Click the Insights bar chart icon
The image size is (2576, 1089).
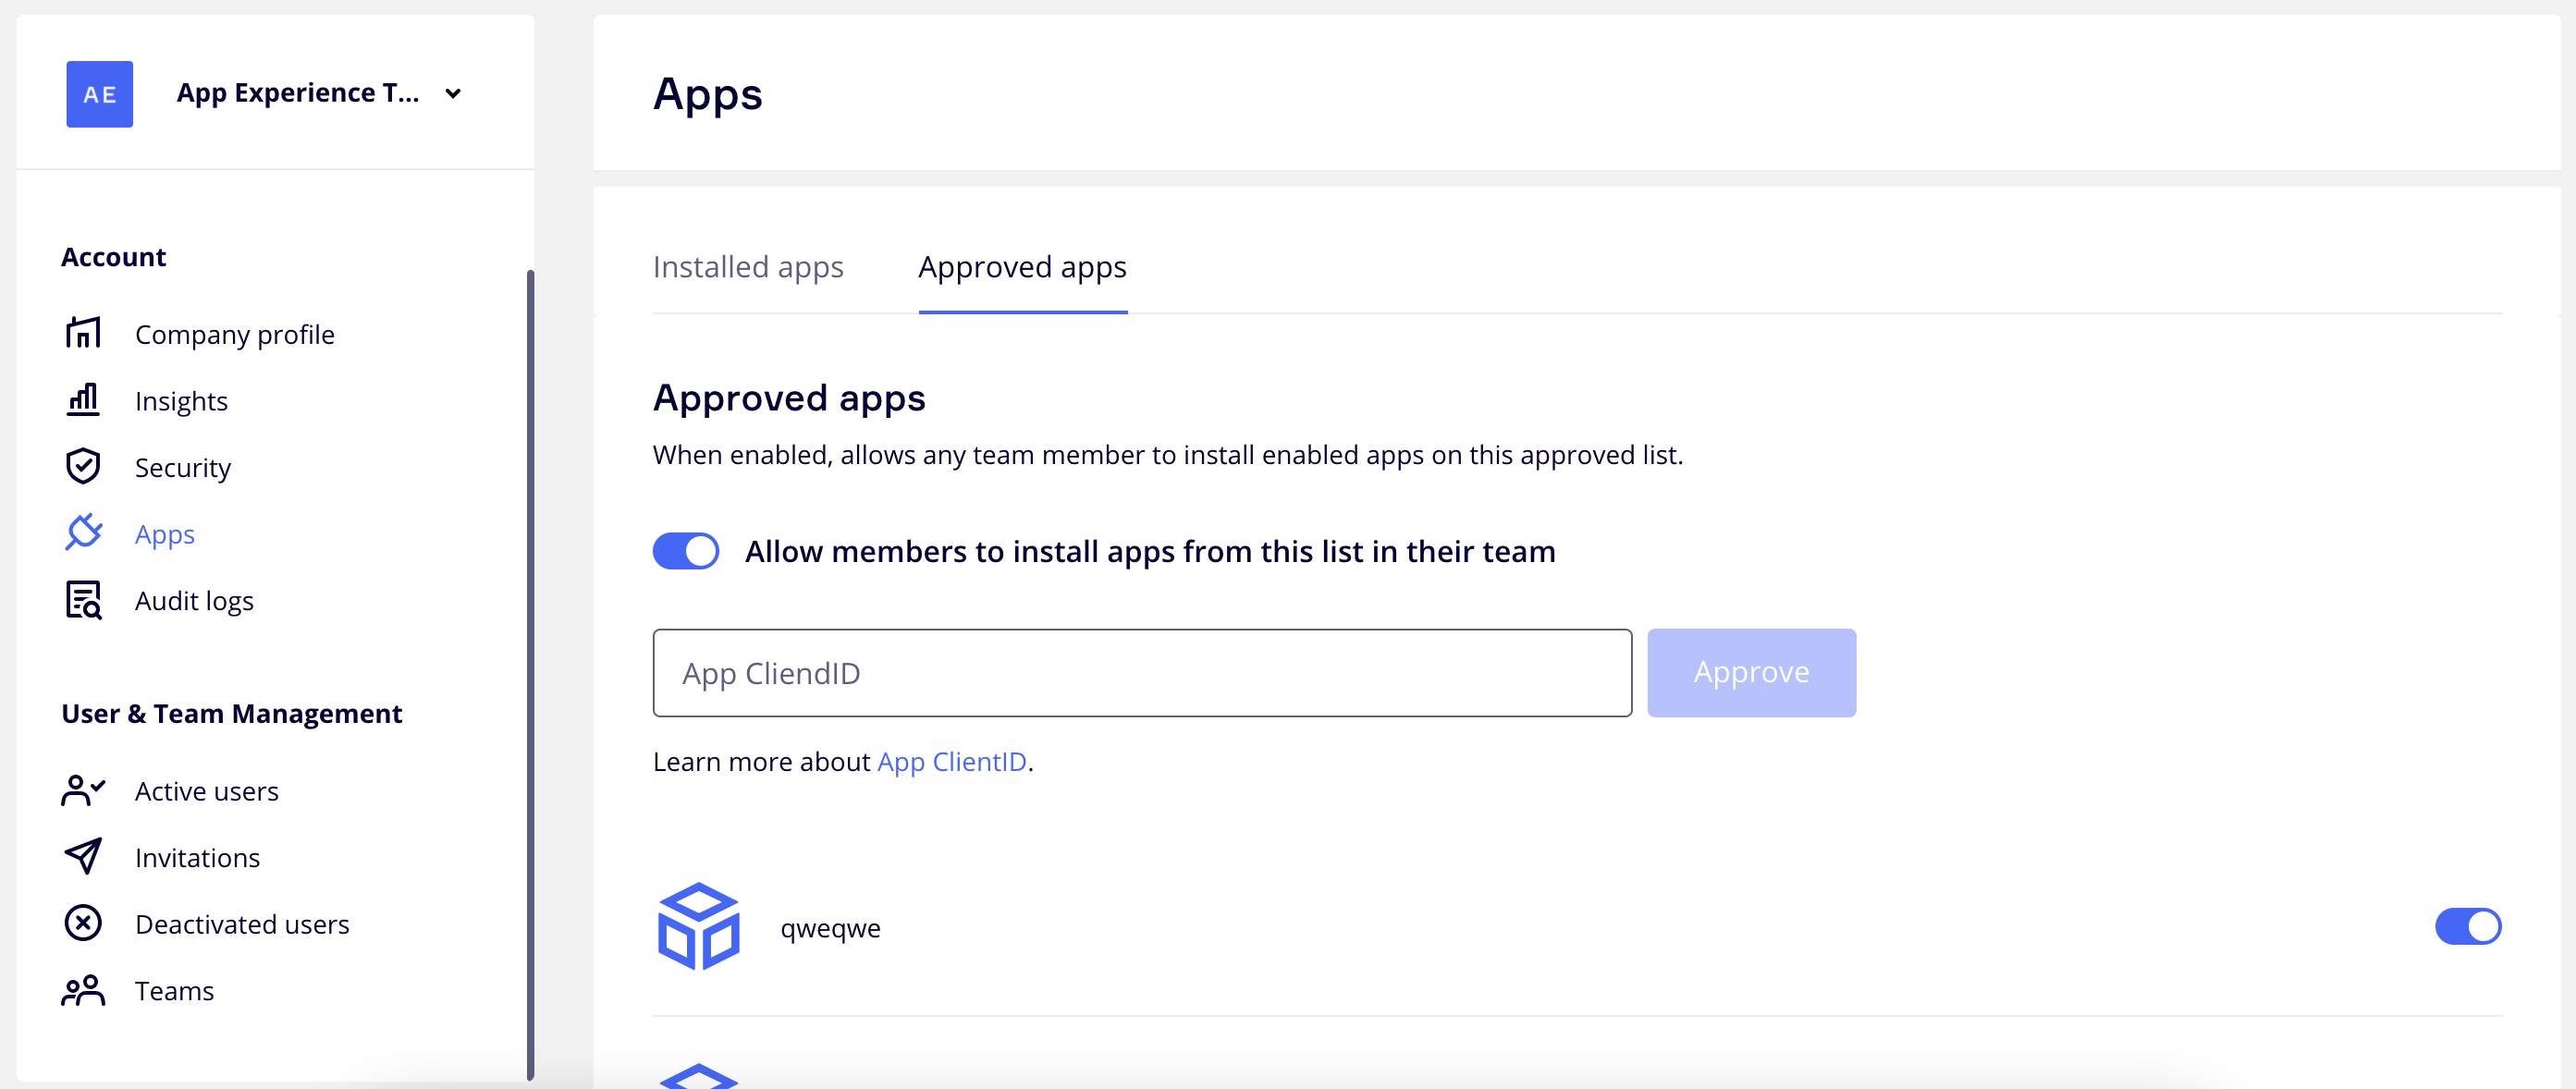tap(83, 400)
